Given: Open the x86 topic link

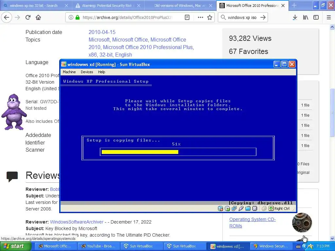Looking at the screenshot, I should [93, 55].
